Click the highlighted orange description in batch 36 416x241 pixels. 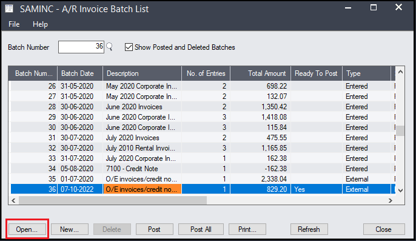pyautogui.click(x=142, y=189)
